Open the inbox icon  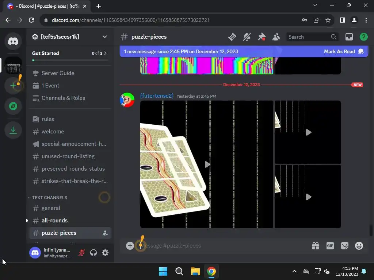pyautogui.click(x=349, y=37)
